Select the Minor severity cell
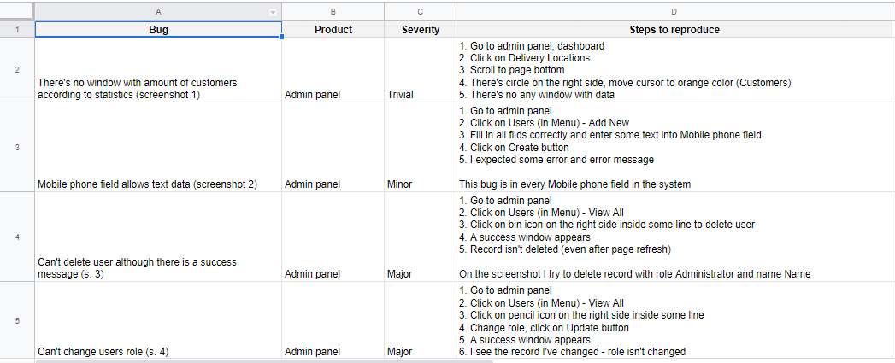 point(420,147)
